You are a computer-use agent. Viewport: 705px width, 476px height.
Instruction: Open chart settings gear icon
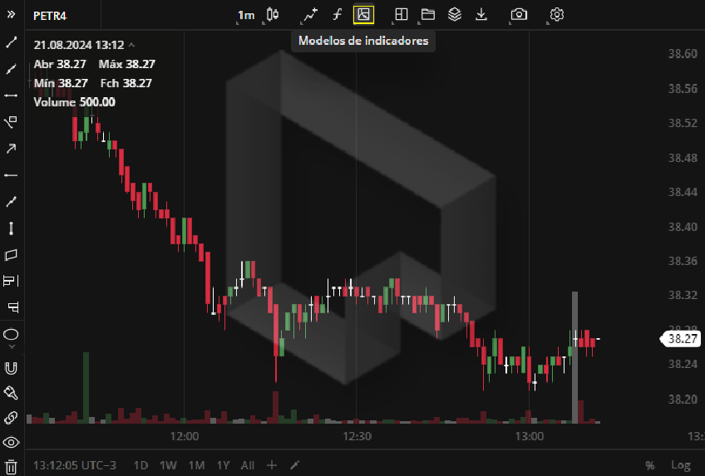557,15
